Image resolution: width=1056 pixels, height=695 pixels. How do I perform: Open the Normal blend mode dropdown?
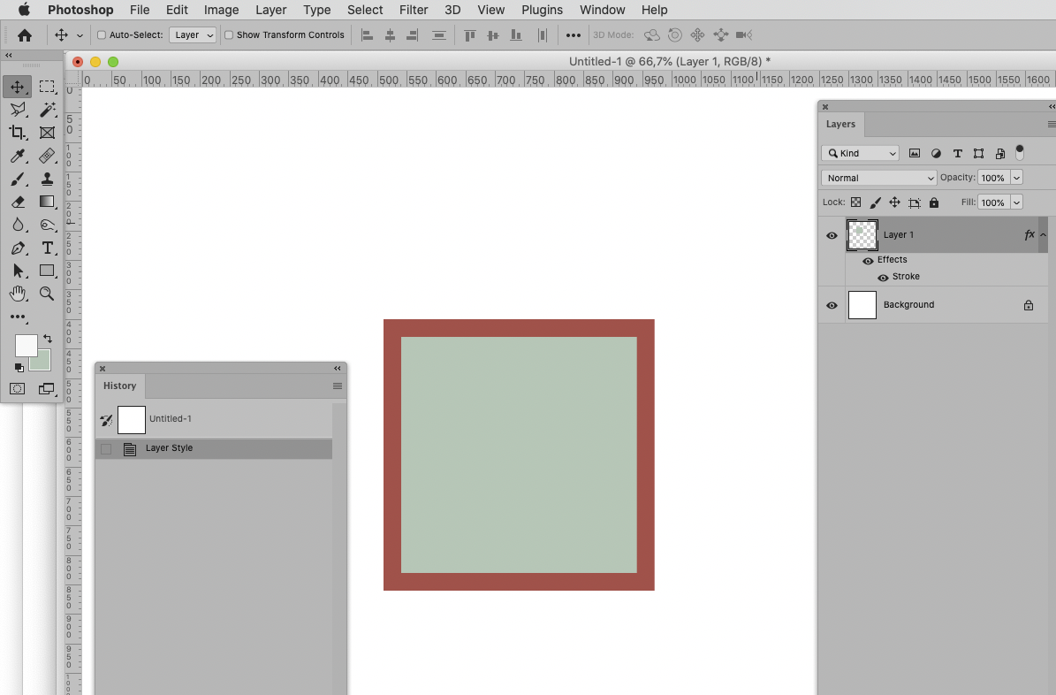[877, 177]
